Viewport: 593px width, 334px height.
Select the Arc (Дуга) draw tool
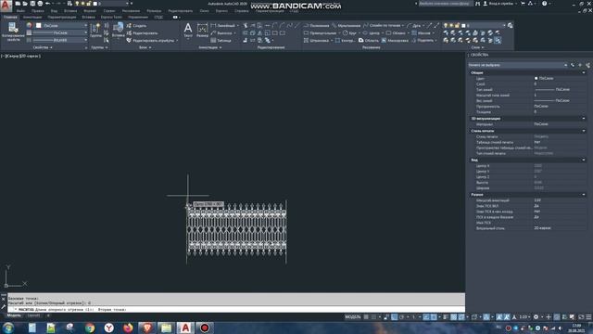[x=414, y=25]
